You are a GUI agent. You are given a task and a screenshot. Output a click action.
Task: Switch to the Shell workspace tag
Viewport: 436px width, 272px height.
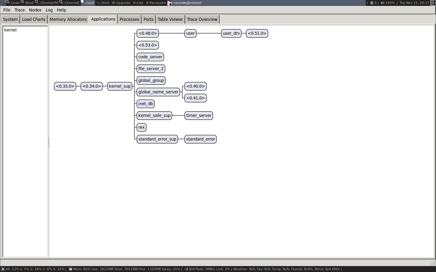pyautogui.click(x=103, y=3)
